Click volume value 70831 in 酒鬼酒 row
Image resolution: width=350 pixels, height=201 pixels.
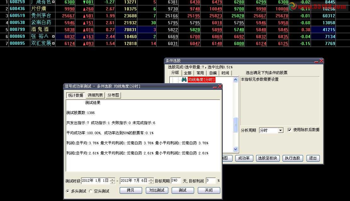click(x=130, y=30)
